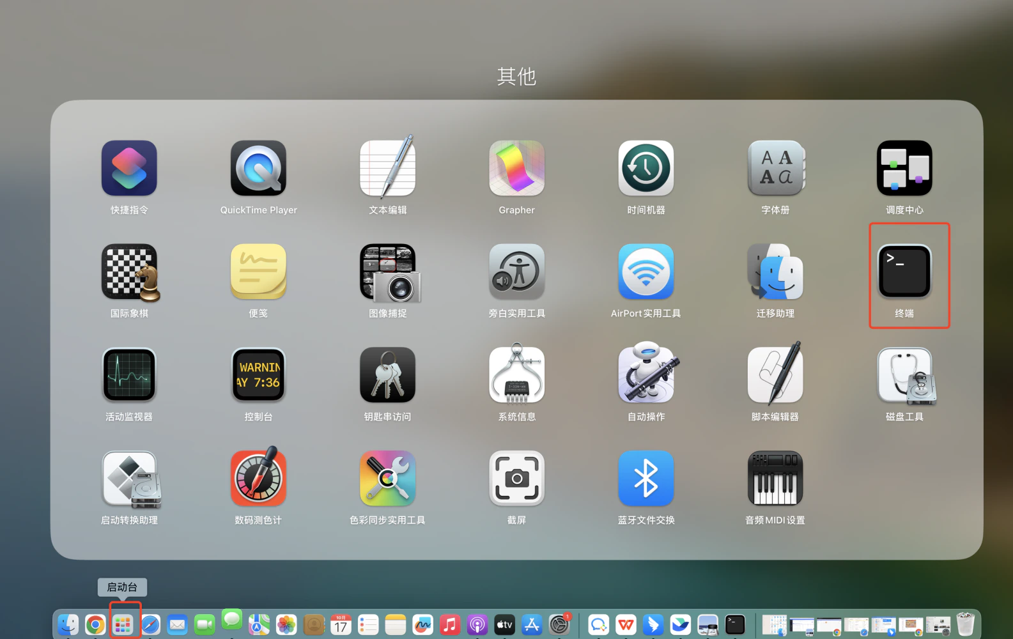Open 时间机器 (Time Machine)
This screenshot has width=1013, height=639.
pos(646,168)
